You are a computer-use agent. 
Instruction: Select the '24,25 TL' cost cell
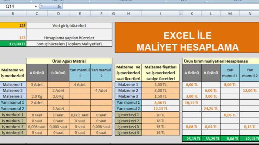click(211, 108)
